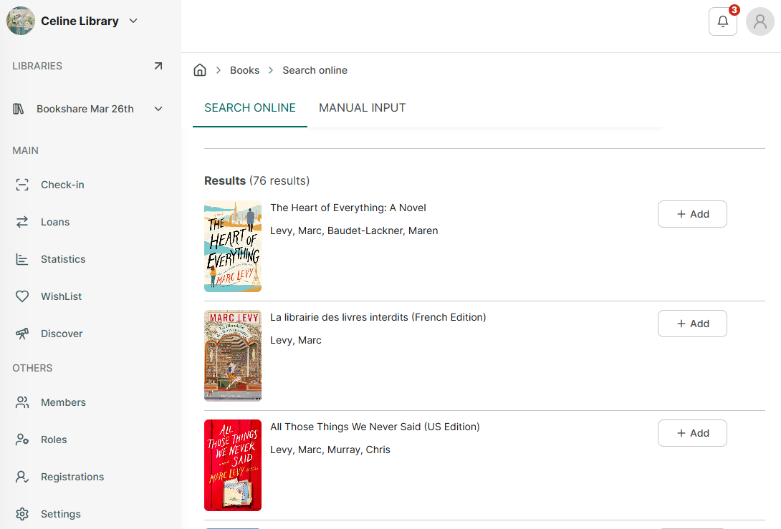
Task: Select the Search Online tab
Action: pos(250,108)
